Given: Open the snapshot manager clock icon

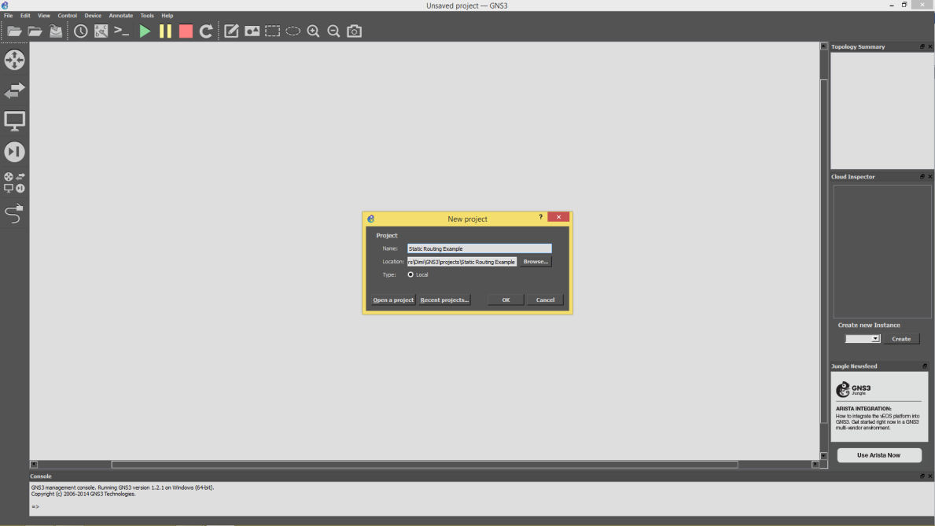Looking at the screenshot, I should coord(80,31).
